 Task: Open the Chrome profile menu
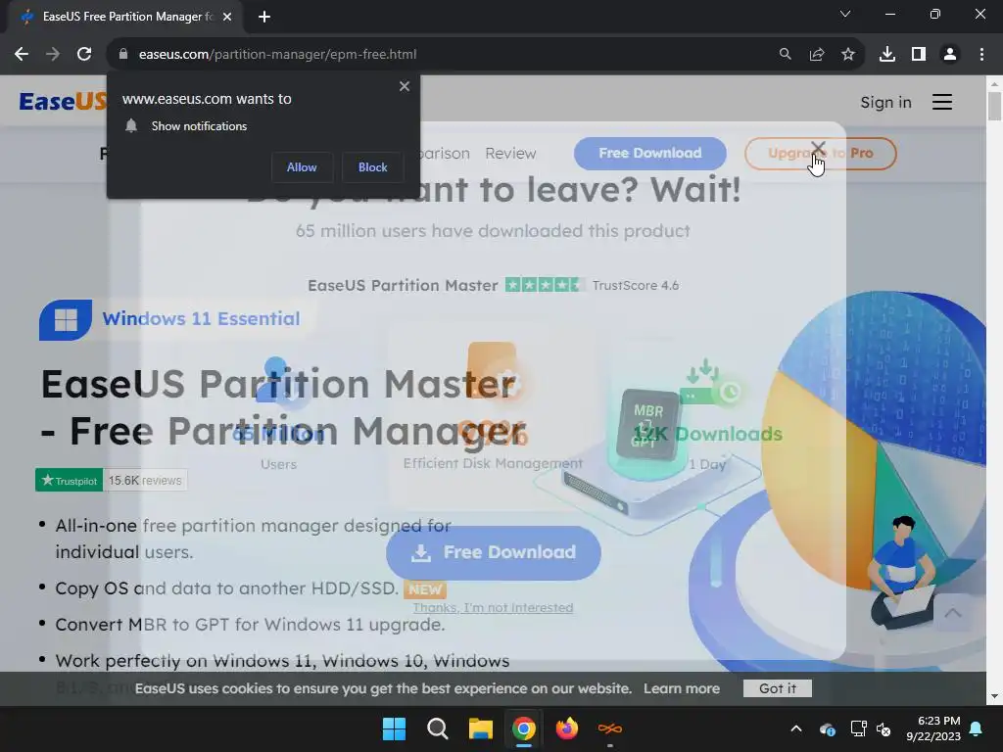point(950,55)
